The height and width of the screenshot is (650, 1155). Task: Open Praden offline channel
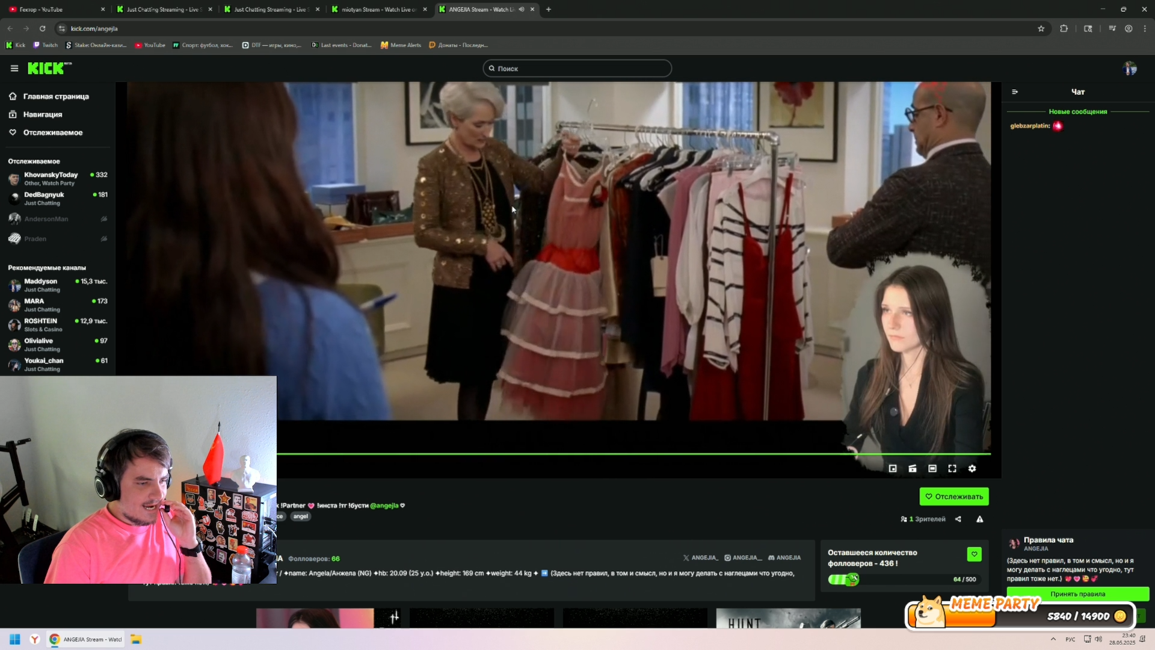pyautogui.click(x=58, y=239)
